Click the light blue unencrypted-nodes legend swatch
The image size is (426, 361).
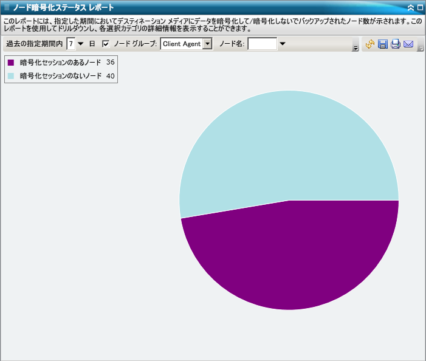pos(11,76)
